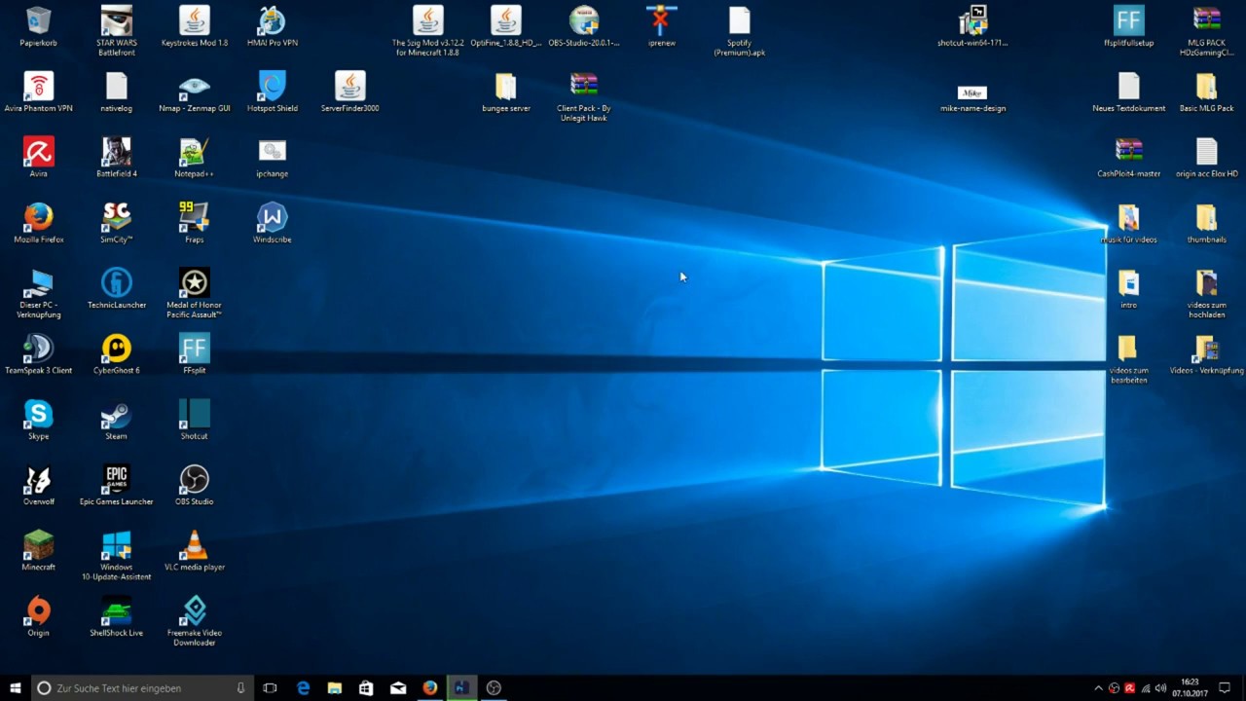Launch TeamSpeak 3 Client shortcut

(39, 349)
